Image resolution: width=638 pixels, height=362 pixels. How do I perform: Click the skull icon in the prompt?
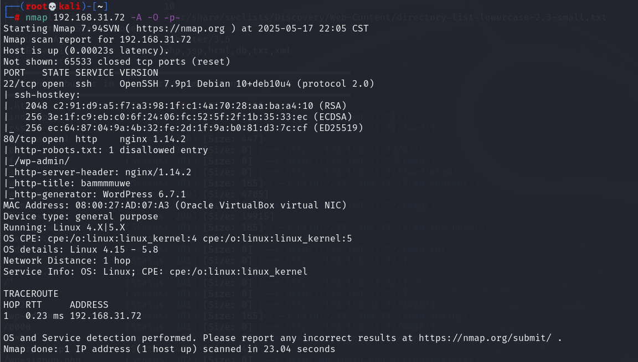tap(52, 7)
